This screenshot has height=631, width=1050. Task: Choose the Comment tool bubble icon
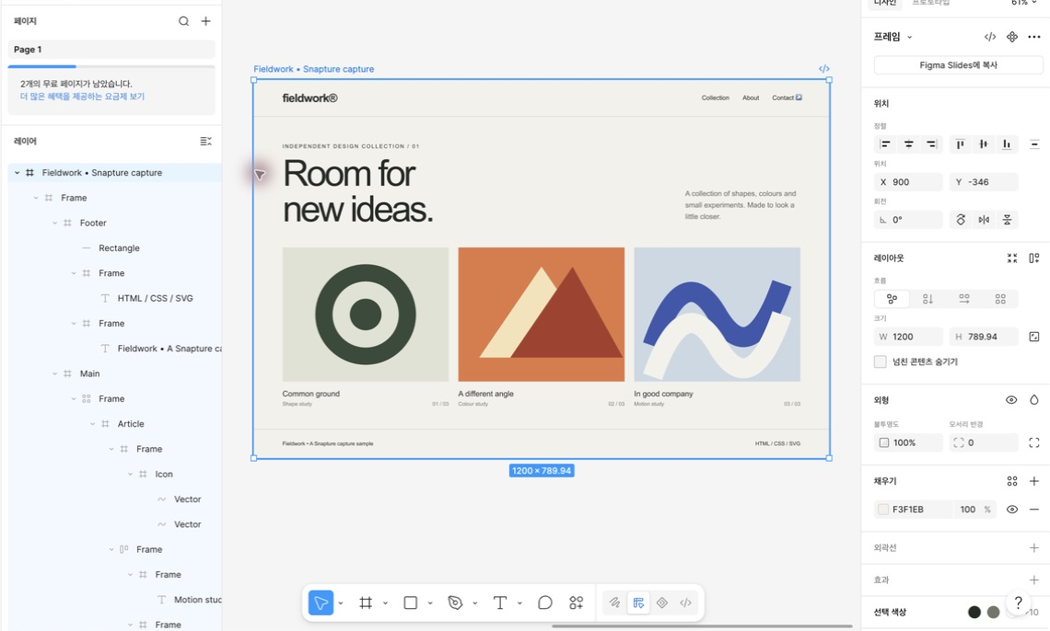click(545, 602)
